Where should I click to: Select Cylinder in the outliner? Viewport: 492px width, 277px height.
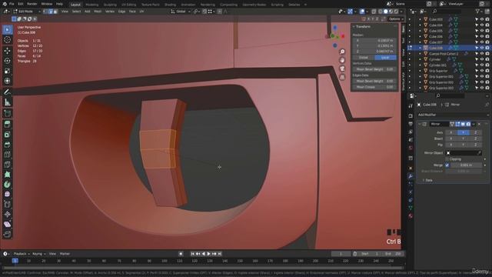435,59
